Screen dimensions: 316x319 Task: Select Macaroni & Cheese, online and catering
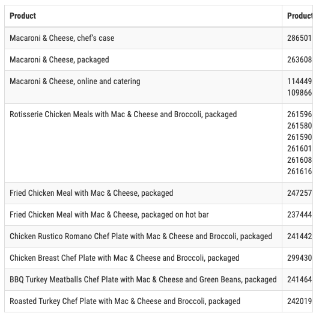coord(75,81)
